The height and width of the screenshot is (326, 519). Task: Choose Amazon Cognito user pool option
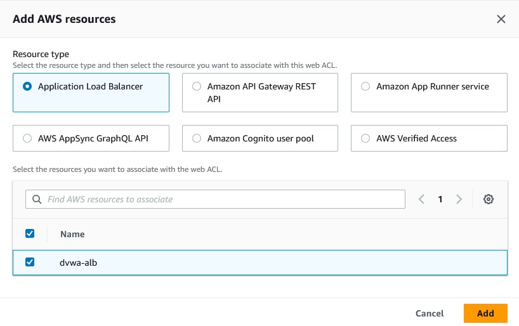(x=260, y=138)
